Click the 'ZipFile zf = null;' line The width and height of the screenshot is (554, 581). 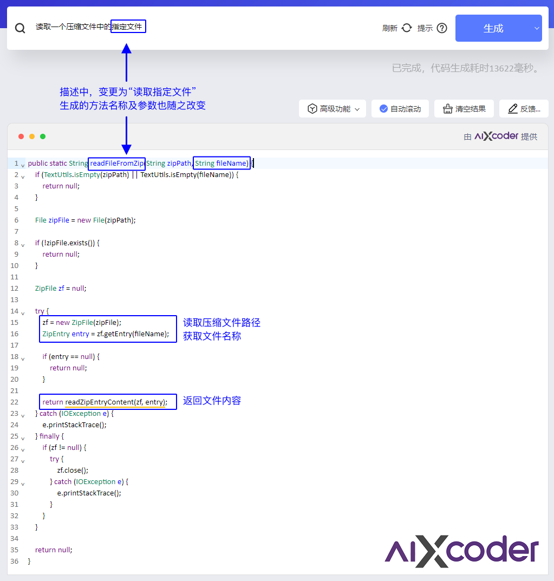pyautogui.click(x=61, y=288)
